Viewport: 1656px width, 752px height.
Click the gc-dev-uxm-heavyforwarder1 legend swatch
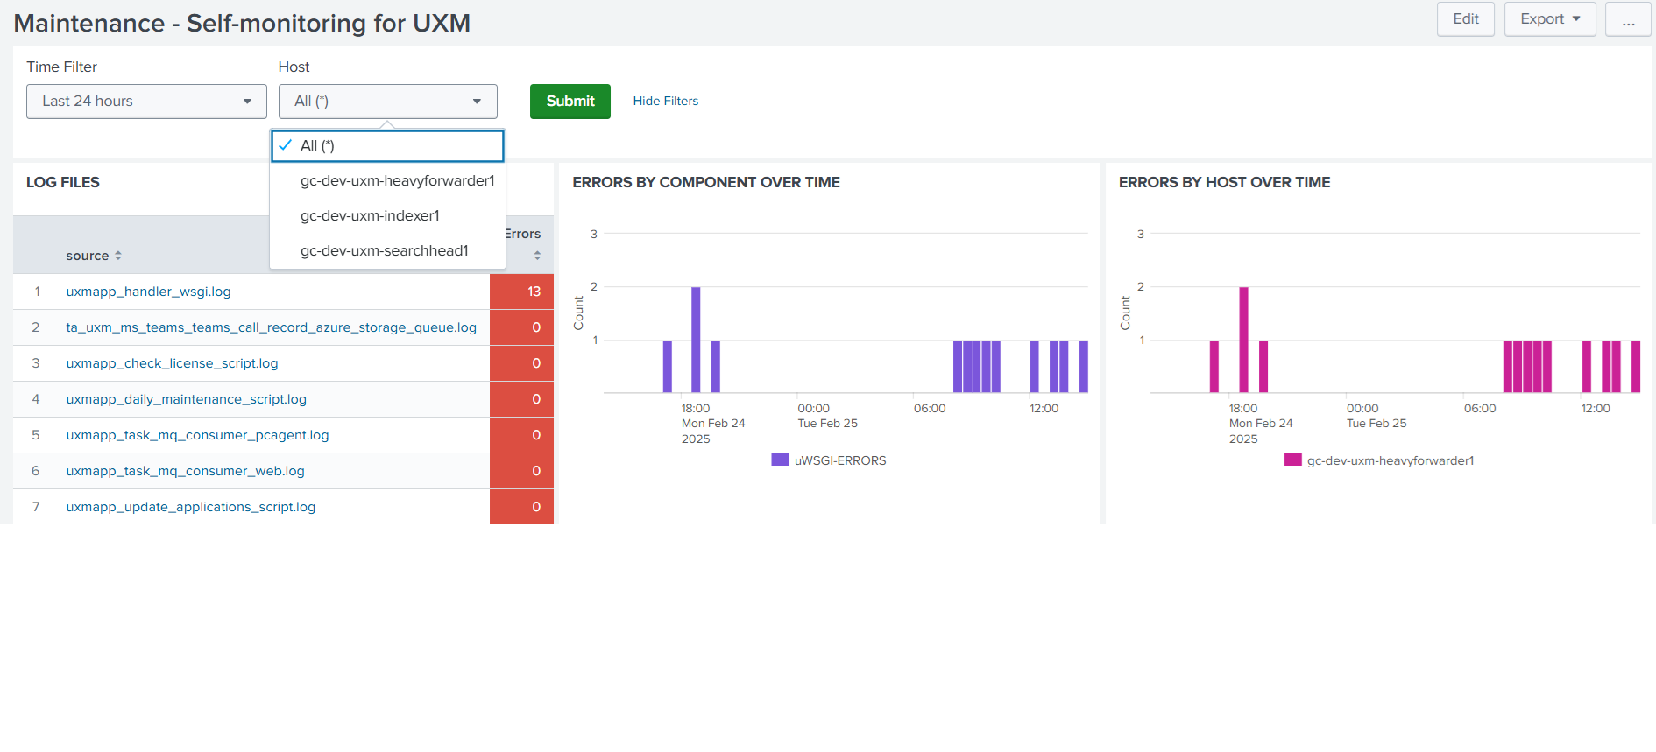(1292, 460)
